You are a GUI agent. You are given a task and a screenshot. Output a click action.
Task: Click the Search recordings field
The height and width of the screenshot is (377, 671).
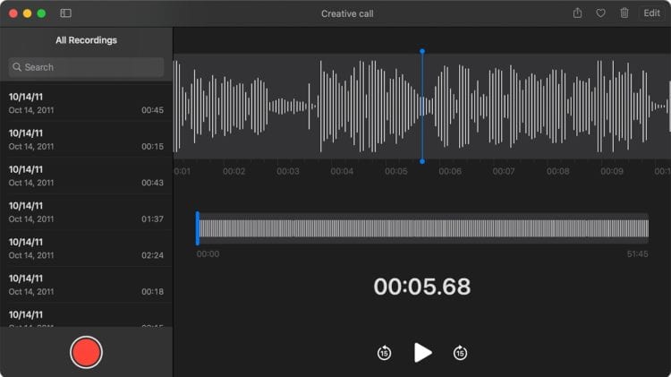pyautogui.click(x=89, y=67)
